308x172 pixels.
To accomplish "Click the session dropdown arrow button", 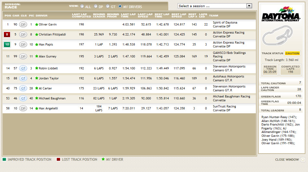I will tap(249, 6).
